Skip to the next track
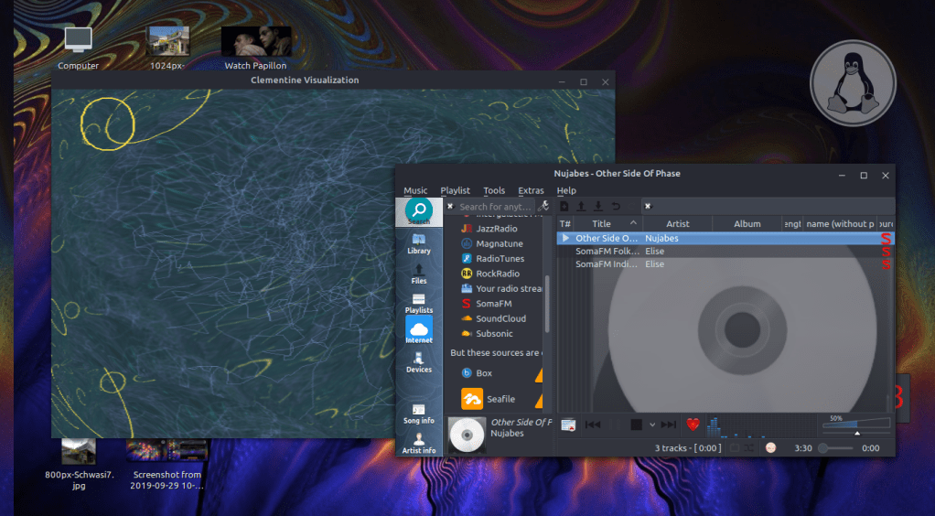The height and width of the screenshot is (516, 935). pos(668,425)
